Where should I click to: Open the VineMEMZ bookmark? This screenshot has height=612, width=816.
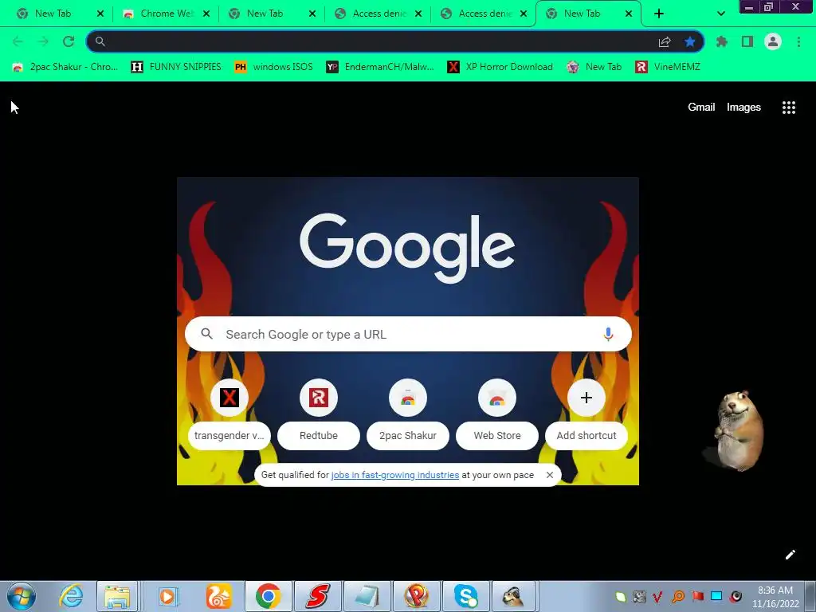668,67
